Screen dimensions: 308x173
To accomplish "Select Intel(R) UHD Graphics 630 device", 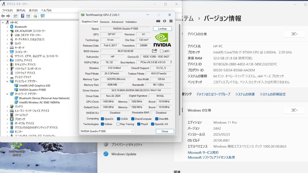I will point(34,86).
